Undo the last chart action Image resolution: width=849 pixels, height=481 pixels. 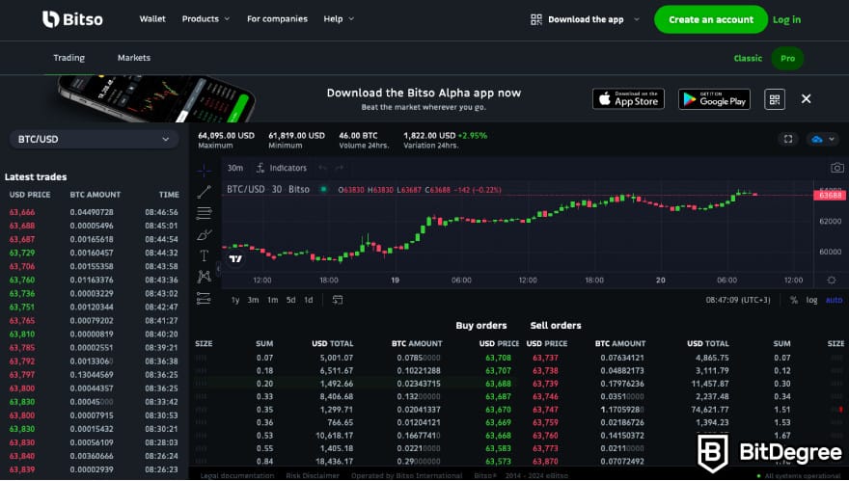coord(322,169)
